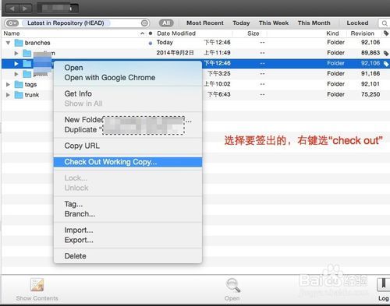Expand the tags folder
This screenshot has height=306, width=390.
click(x=8, y=84)
